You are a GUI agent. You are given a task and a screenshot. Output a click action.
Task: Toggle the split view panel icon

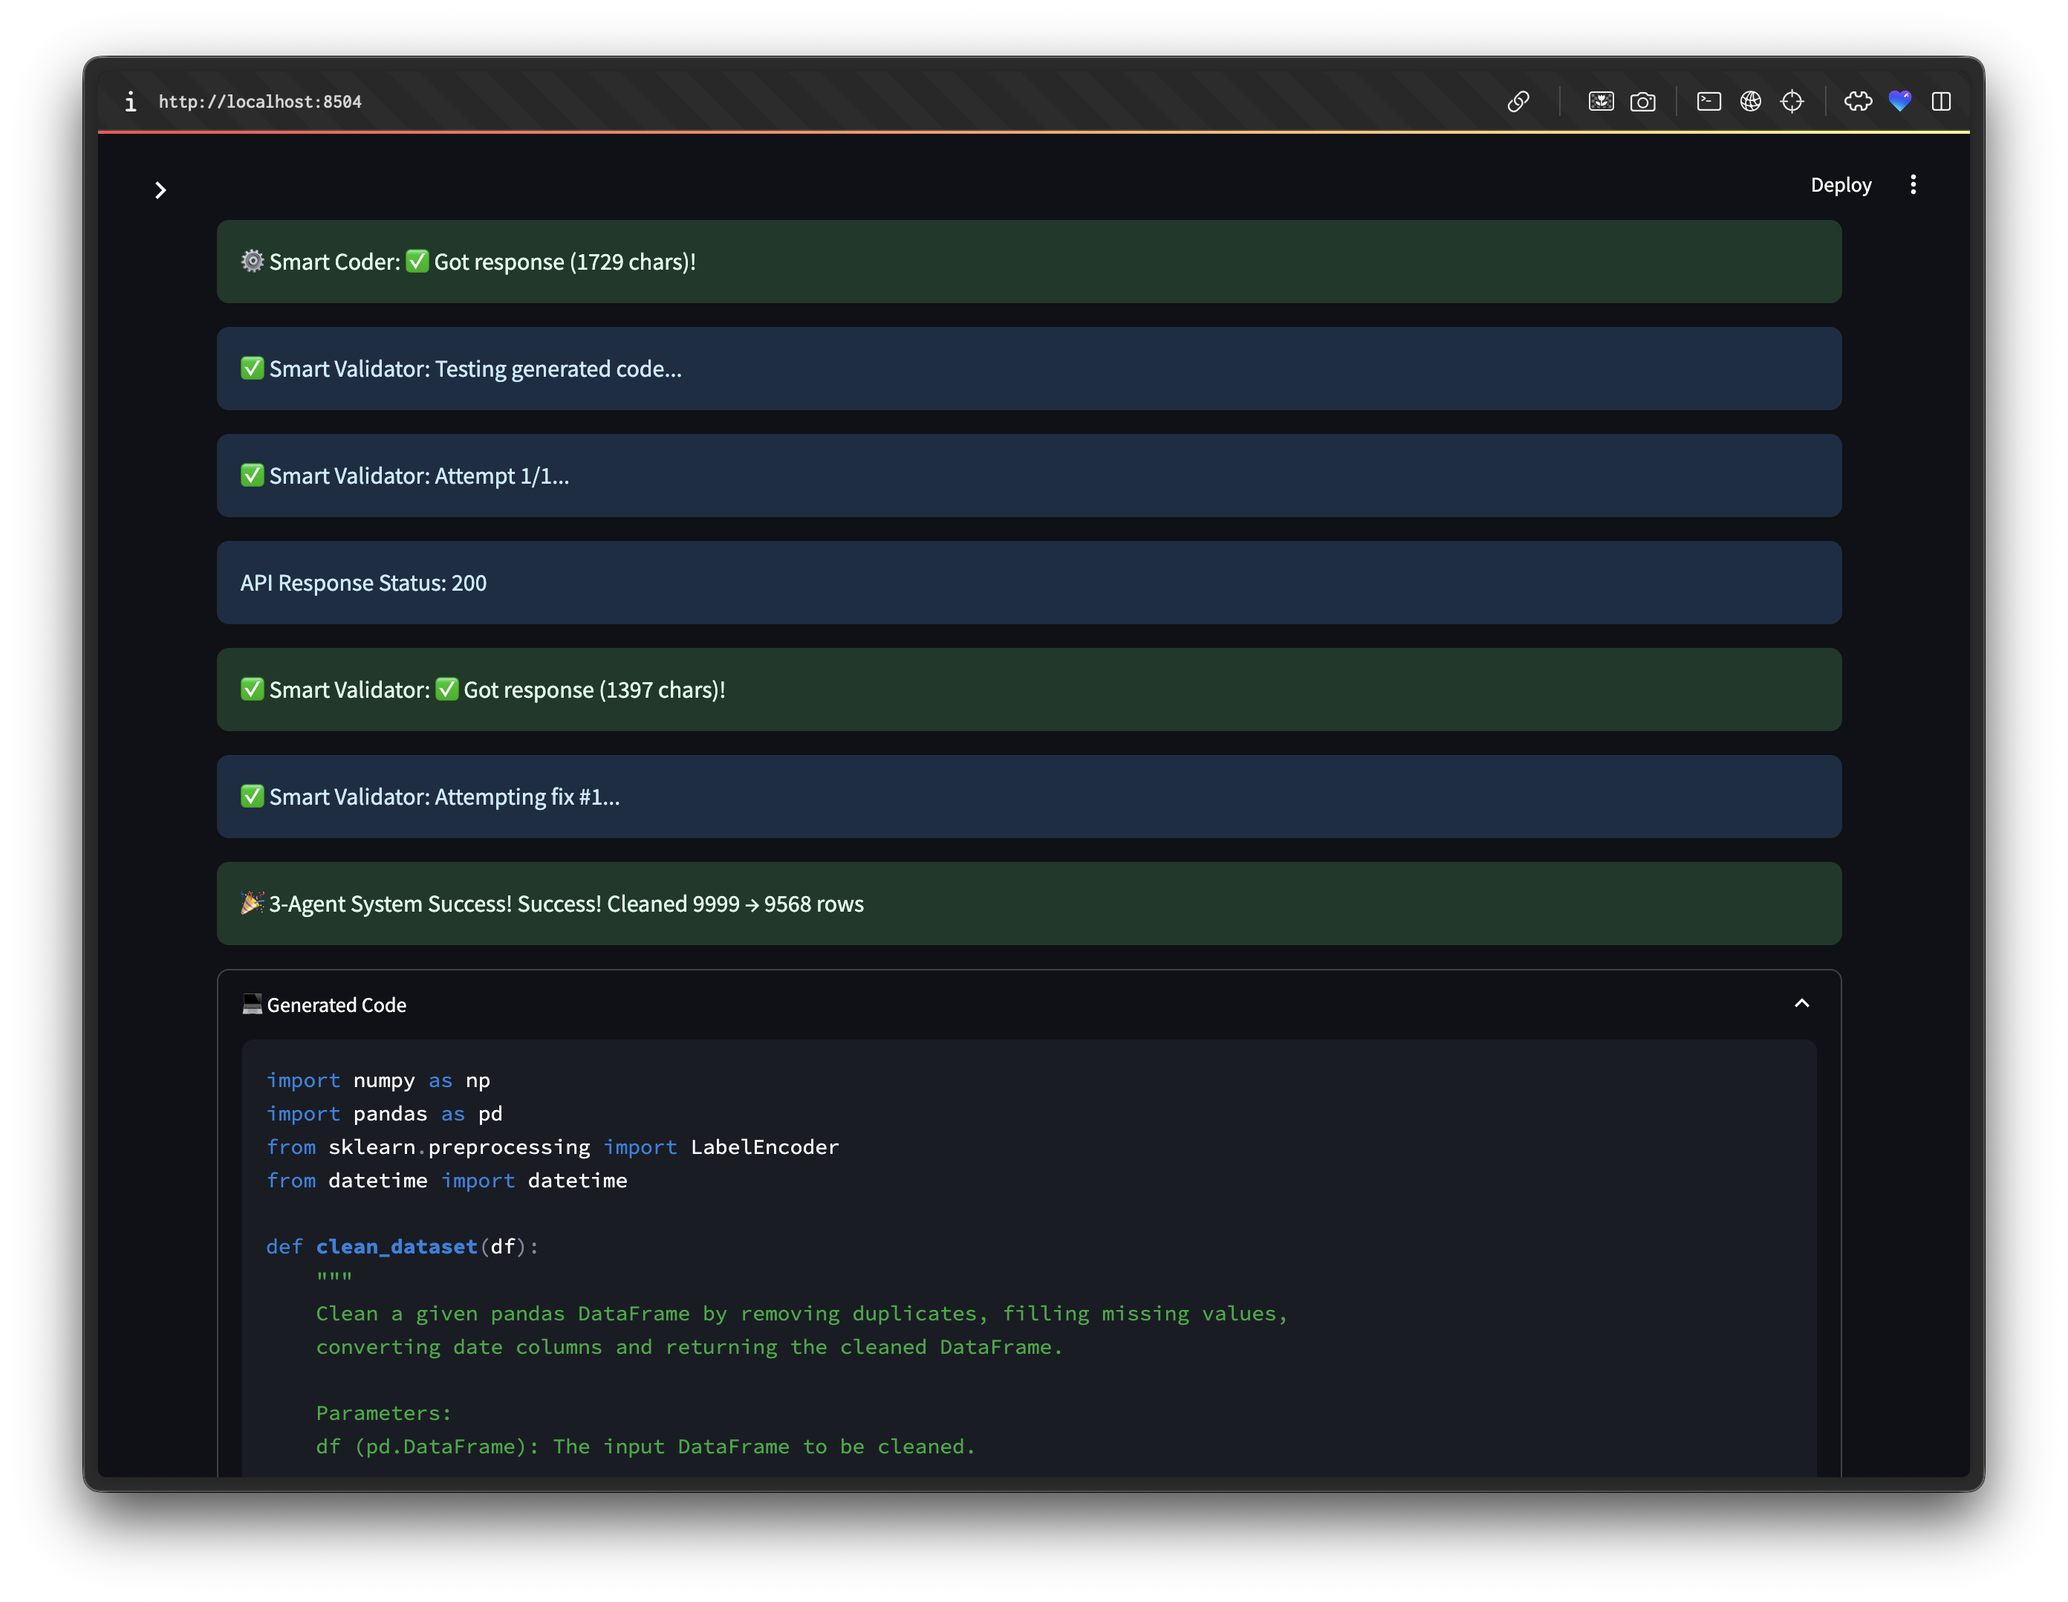pos(1941,101)
